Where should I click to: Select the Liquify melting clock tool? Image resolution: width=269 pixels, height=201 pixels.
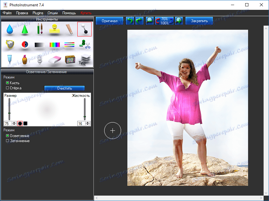(10, 45)
